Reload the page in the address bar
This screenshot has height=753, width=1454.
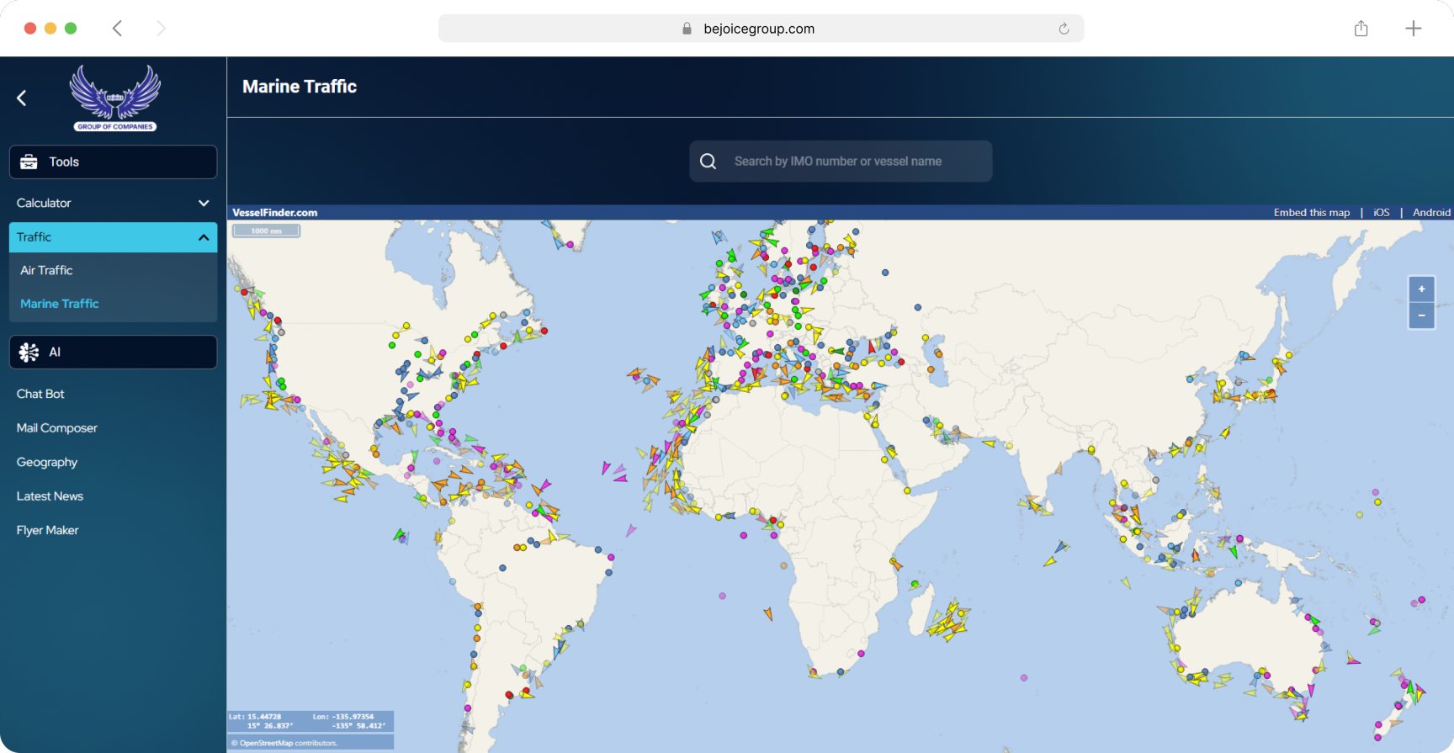tap(1064, 29)
